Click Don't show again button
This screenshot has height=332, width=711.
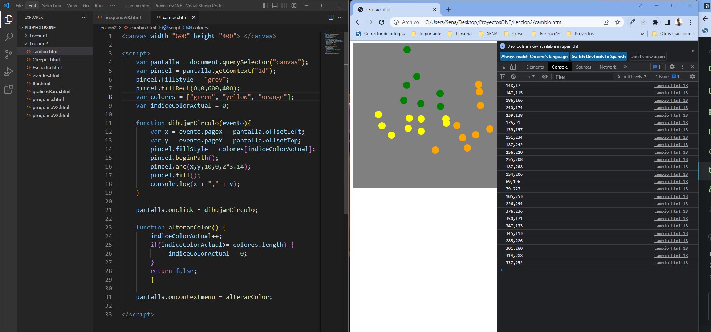tap(647, 57)
